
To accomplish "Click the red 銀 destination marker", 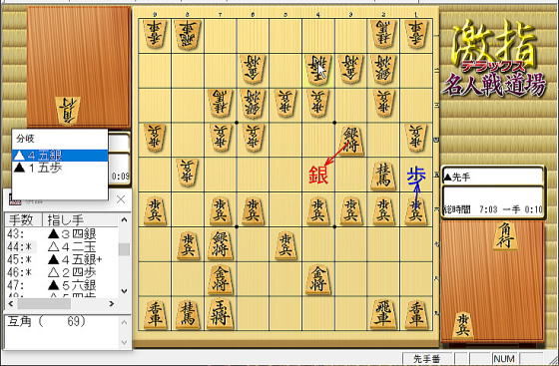I will (x=318, y=175).
